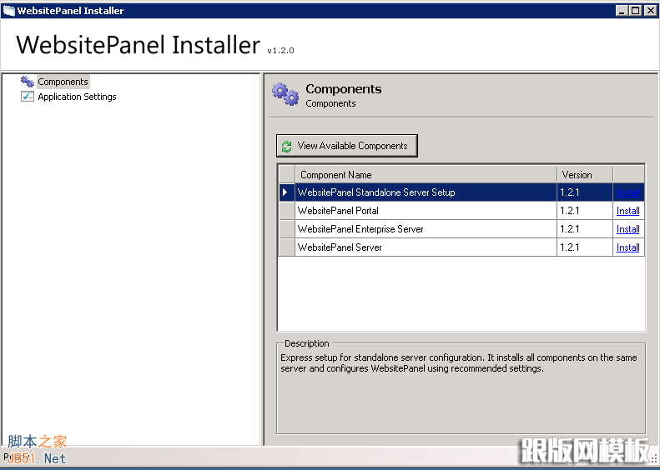Image resolution: width=660 pixels, height=470 pixels.
Task: Click Install link for WebsitePanel Enterprise Server
Action: (x=628, y=229)
